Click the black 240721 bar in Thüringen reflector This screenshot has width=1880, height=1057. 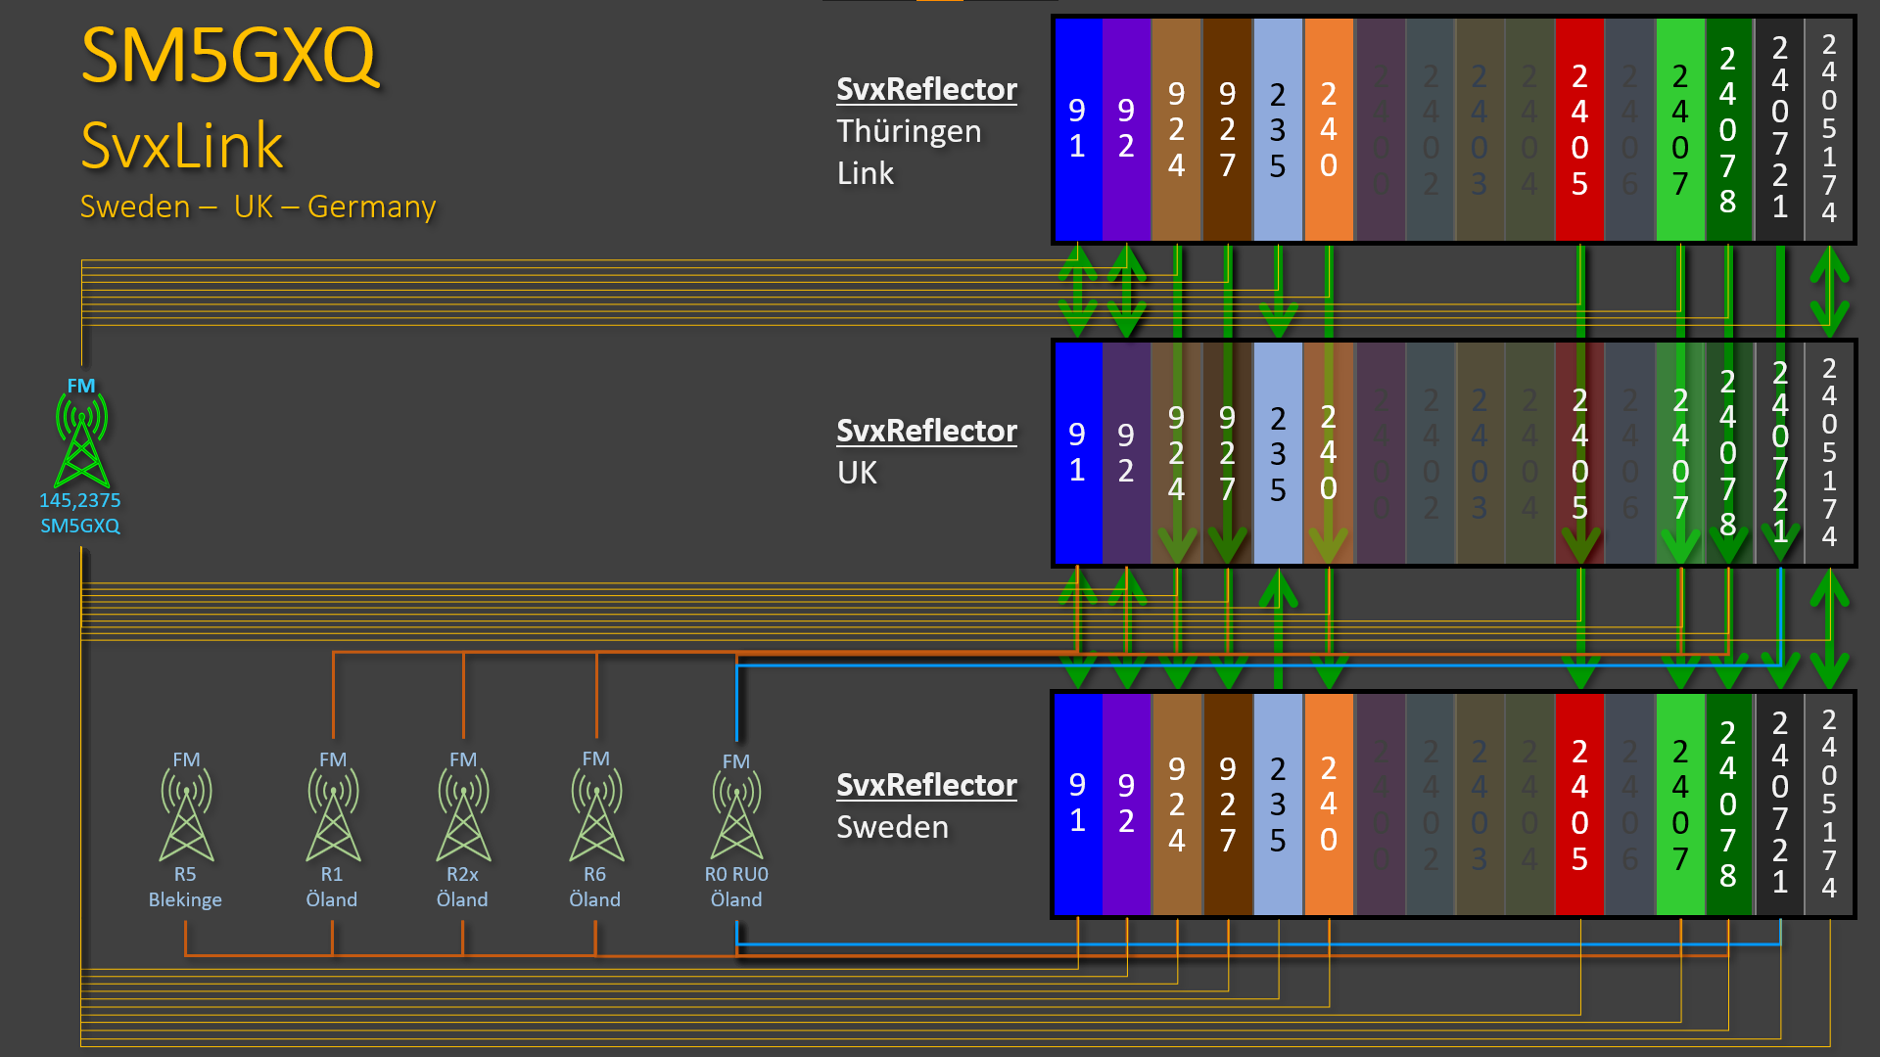point(1780,129)
